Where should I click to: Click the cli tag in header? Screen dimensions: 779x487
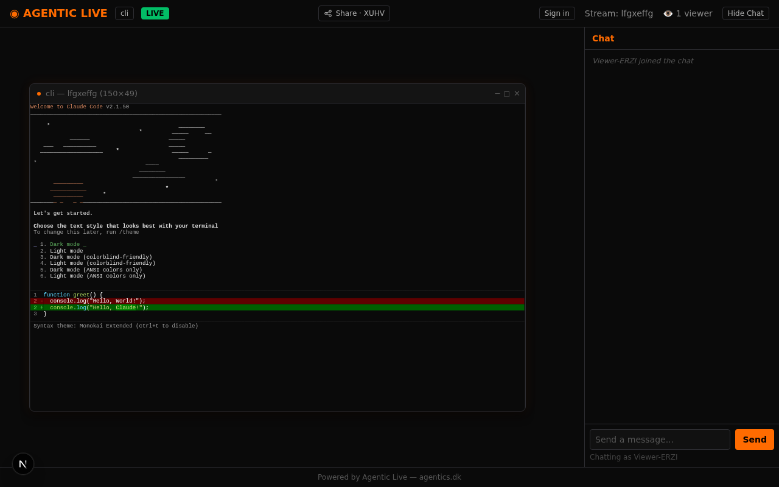(124, 13)
